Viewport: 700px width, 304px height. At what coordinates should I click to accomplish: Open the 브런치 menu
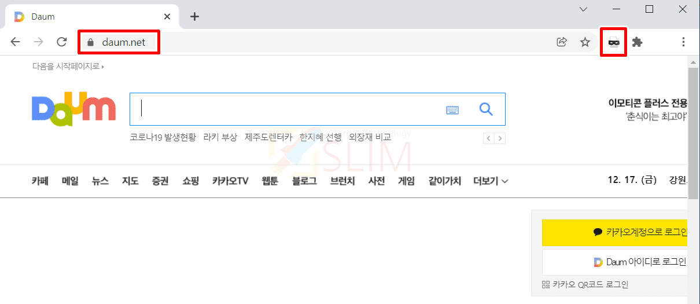click(x=342, y=181)
